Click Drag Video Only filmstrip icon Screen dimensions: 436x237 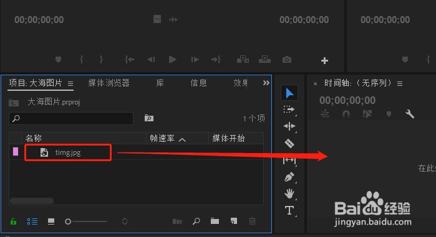[x=157, y=19]
